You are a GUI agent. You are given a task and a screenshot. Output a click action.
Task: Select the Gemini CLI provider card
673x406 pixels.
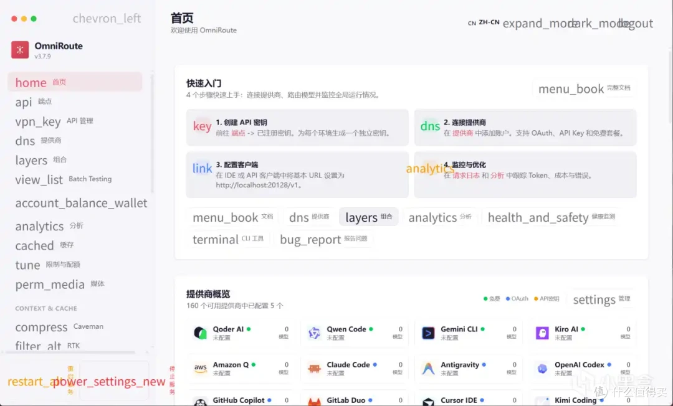pos(469,333)
